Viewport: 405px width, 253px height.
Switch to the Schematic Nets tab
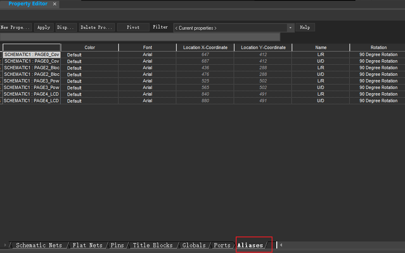[39, 245]
